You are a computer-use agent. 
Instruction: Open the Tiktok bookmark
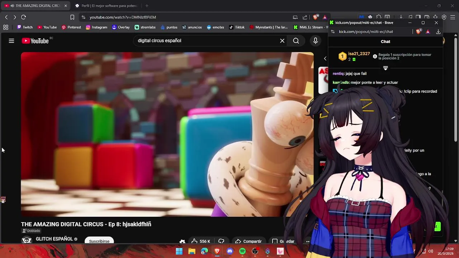point(237,27)
